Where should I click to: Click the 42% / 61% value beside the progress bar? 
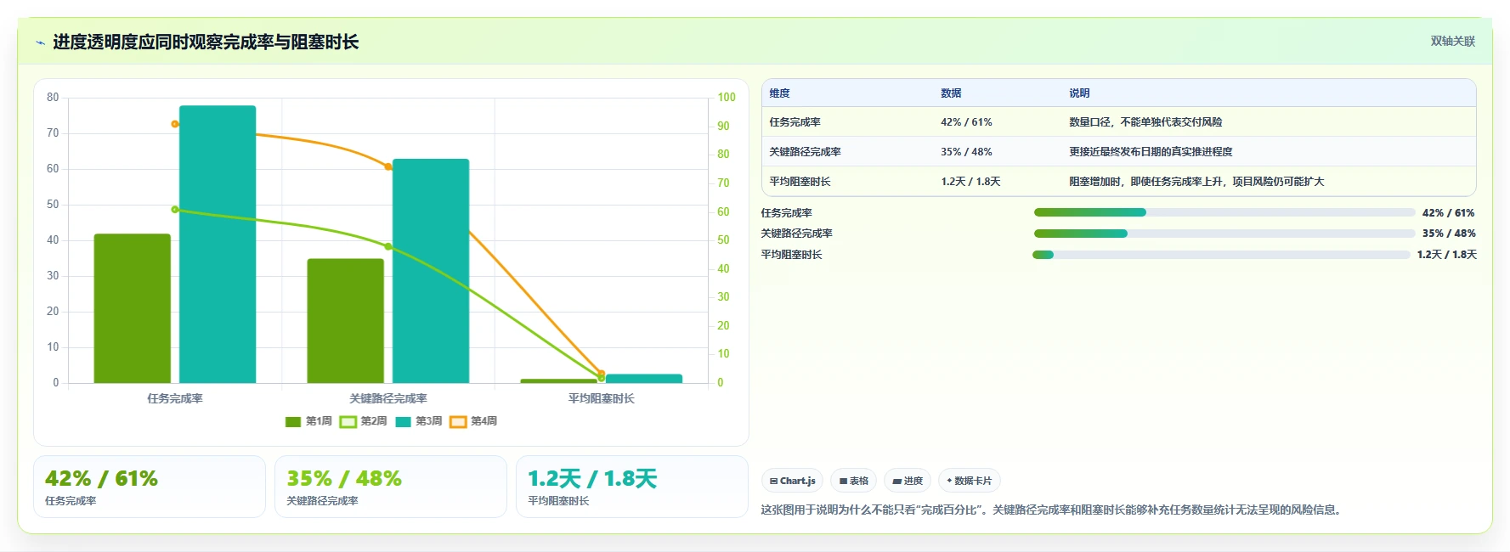pyautogui.click(x=1449, y=213)
